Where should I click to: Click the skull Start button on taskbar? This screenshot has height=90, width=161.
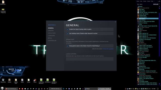[2, 88]
